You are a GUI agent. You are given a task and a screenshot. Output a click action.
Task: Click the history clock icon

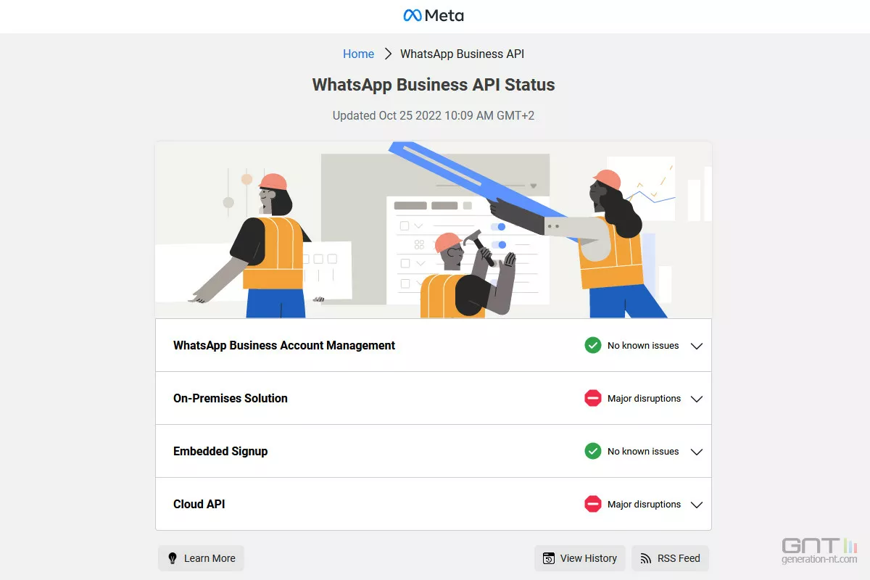(549, 558)
